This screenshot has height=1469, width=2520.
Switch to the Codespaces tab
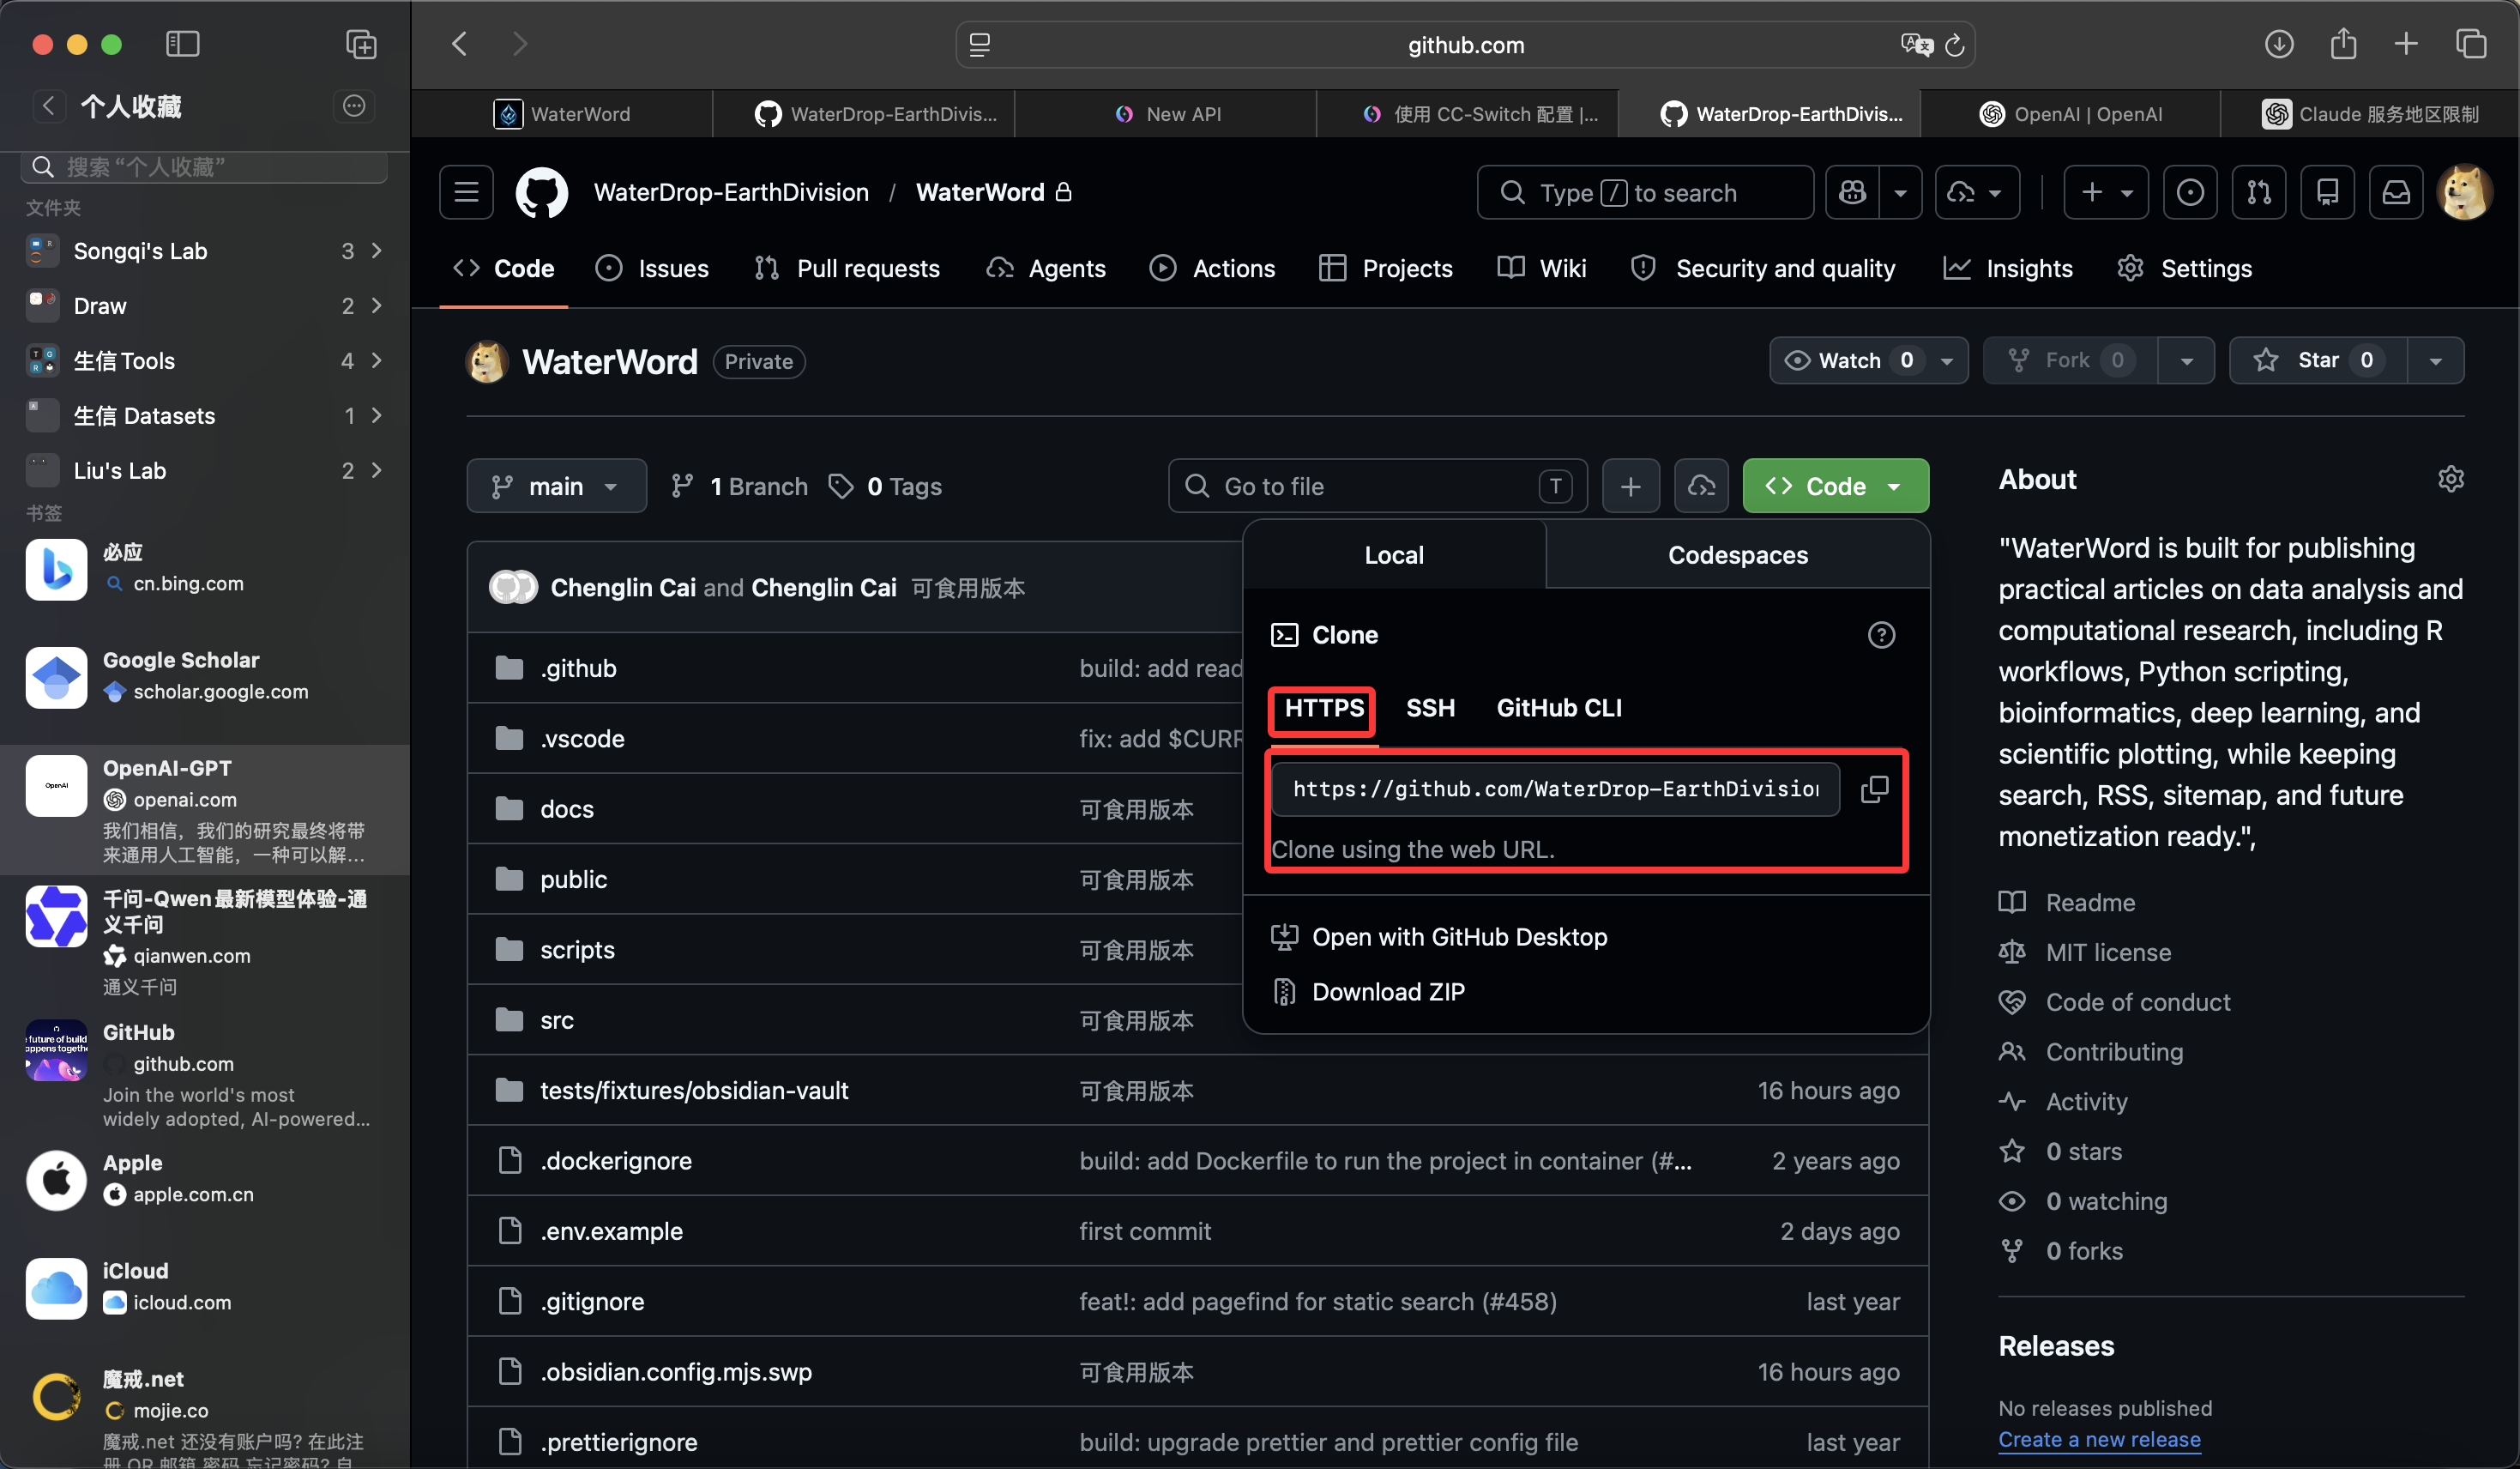tap(1737, 555)
